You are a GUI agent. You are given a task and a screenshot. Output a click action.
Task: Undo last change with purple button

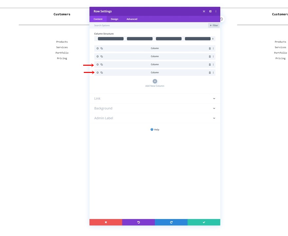tap(138, 222)
